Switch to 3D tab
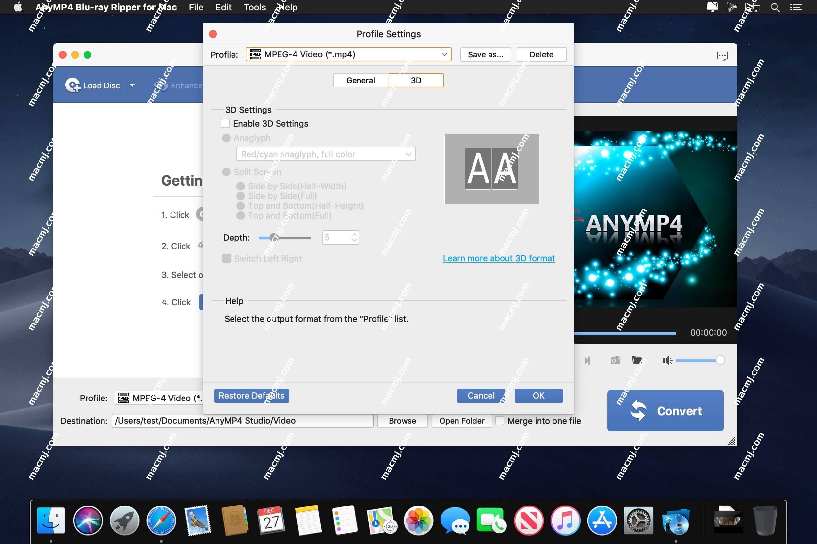 tap(416, 81)
